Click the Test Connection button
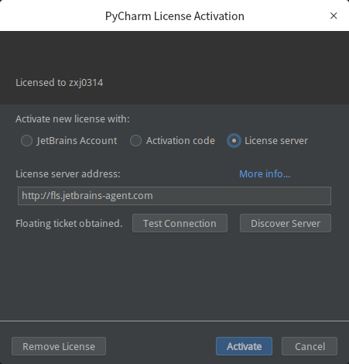 (180, 223)
